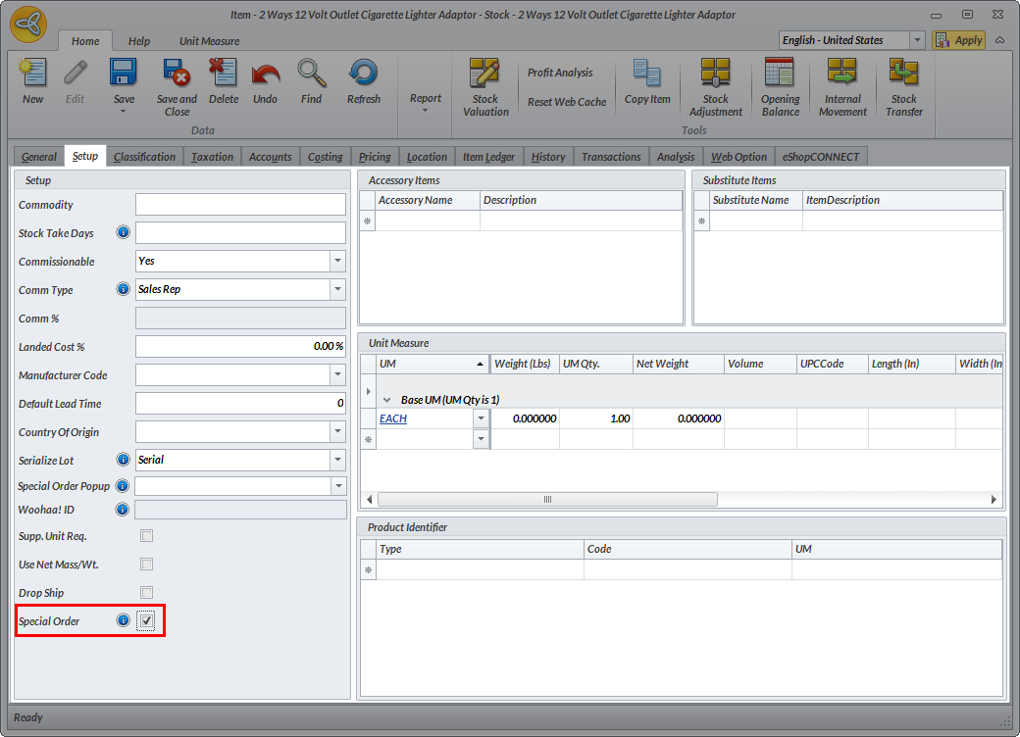
Task: Click the Unit Measure horizontal scrollbar
Action: click(547, 500)
